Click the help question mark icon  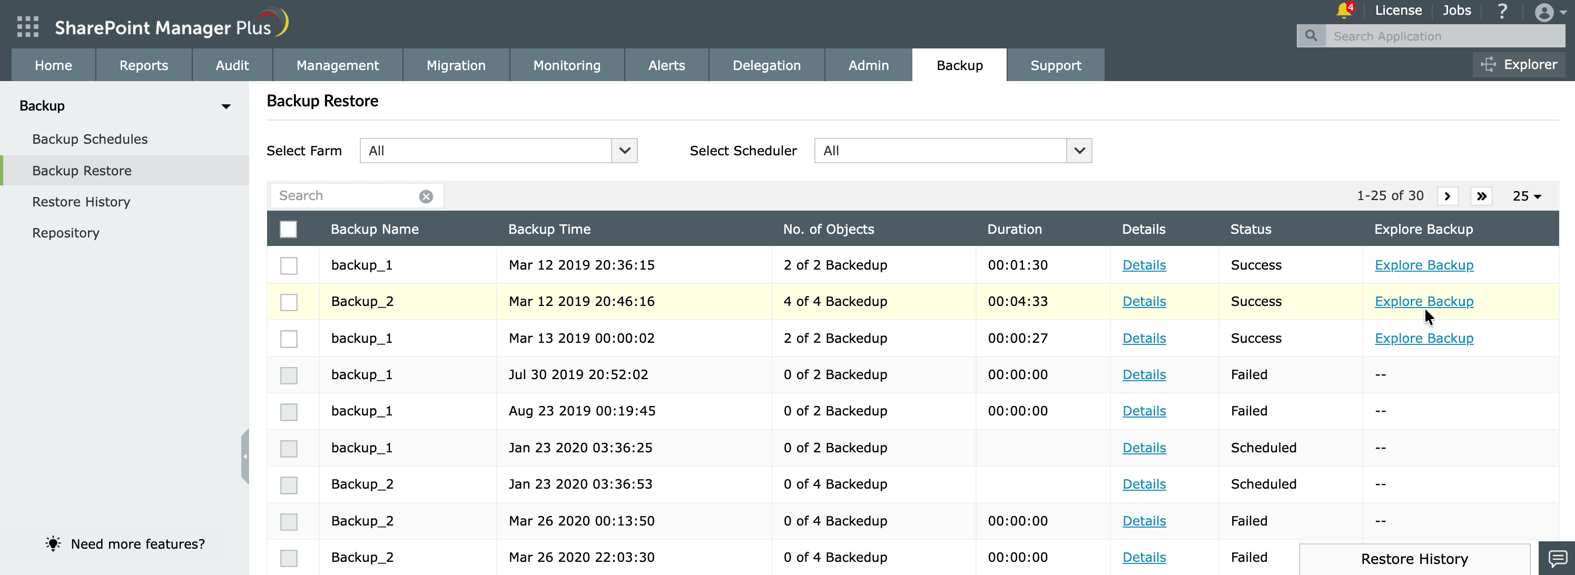pyautogui.click(x=1502, y=11)
